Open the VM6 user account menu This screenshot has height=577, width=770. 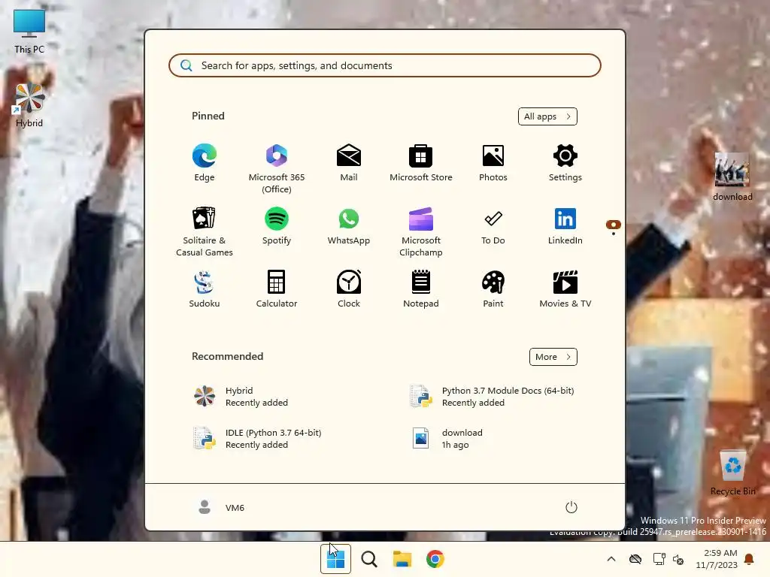tap(221, 507)
